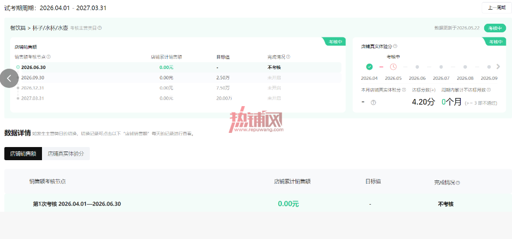
Task: Expand timeline with the right chevron arrow
Action: 498,67
